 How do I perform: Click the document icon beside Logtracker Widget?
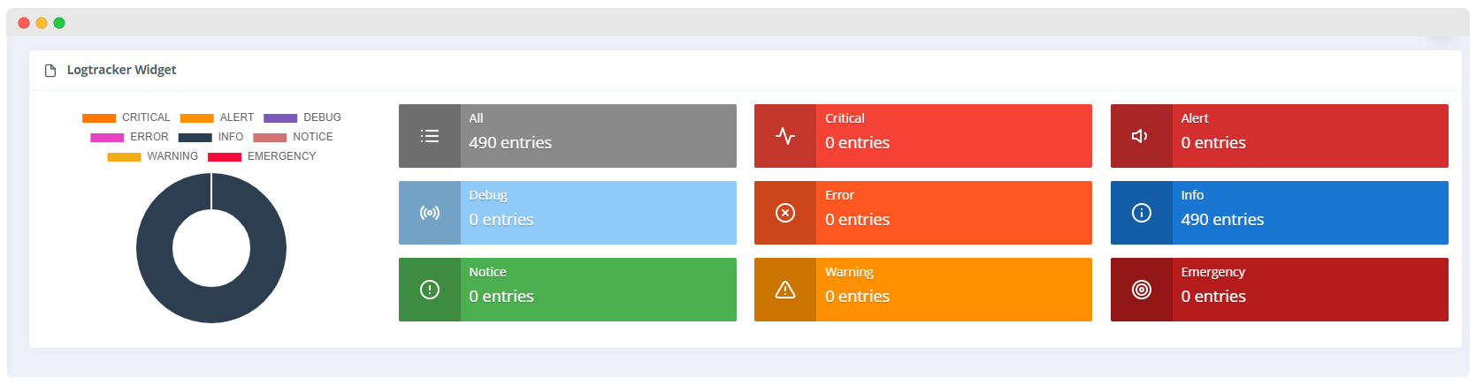[50, 71]
